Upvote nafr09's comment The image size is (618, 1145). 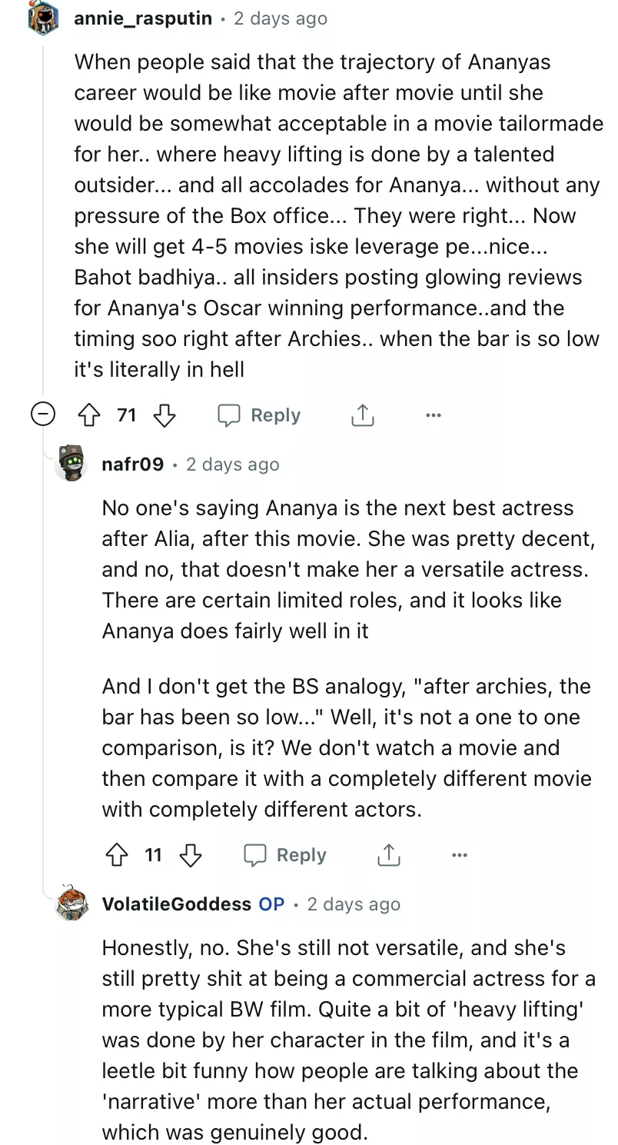pyautogui.click(x=116, y=855)
